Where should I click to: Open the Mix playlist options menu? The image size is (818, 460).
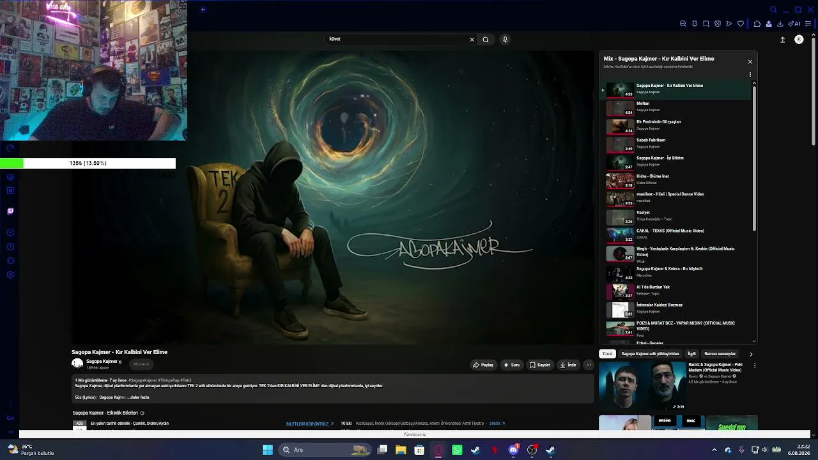coord(750,75)
